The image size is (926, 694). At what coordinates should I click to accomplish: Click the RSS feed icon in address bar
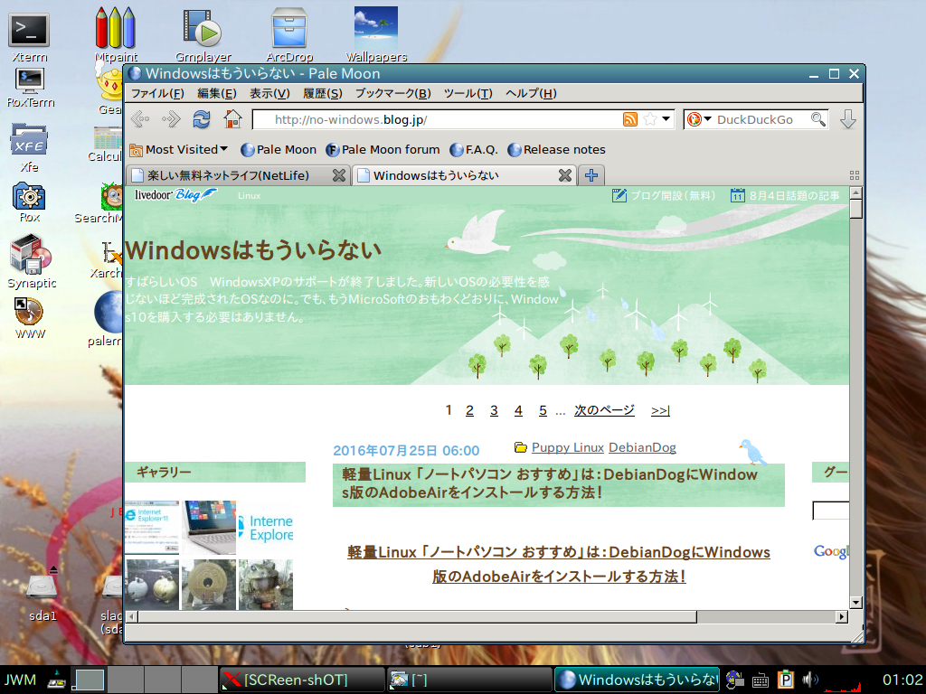630,119
